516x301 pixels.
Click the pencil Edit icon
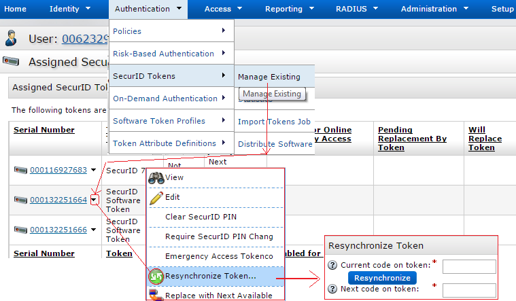(156, 197)
